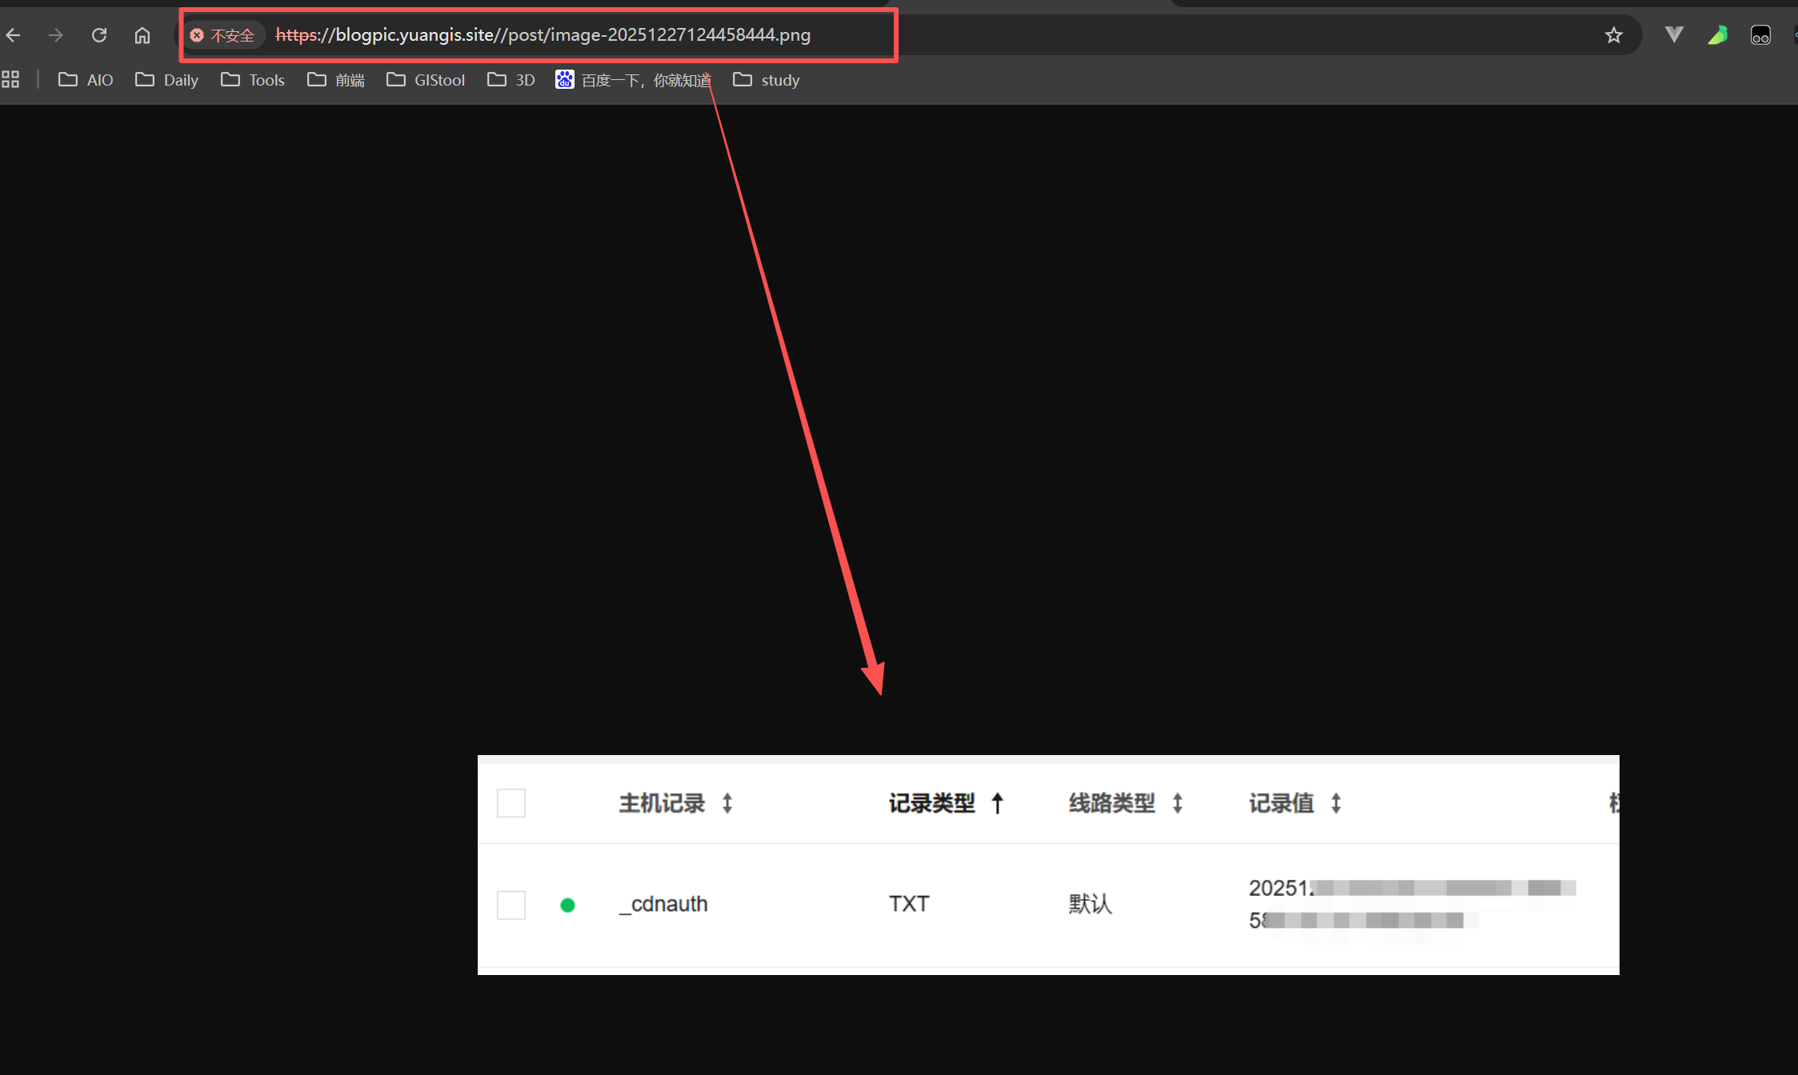Check the _cdnauth record row checkbox
Viewport: 1798px width, 1075px height.
pyautogui.click(x=511, y=905)
